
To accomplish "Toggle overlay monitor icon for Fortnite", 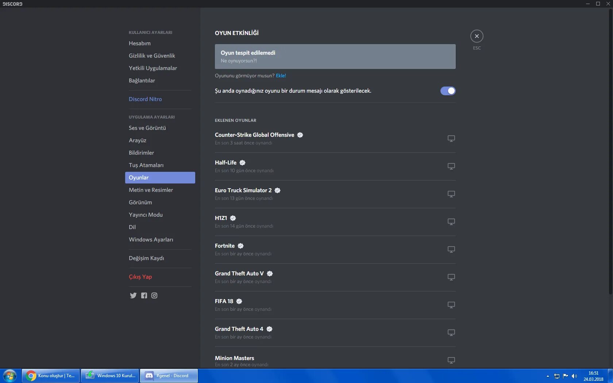I will pyautogui.click(x=451, y=249).
